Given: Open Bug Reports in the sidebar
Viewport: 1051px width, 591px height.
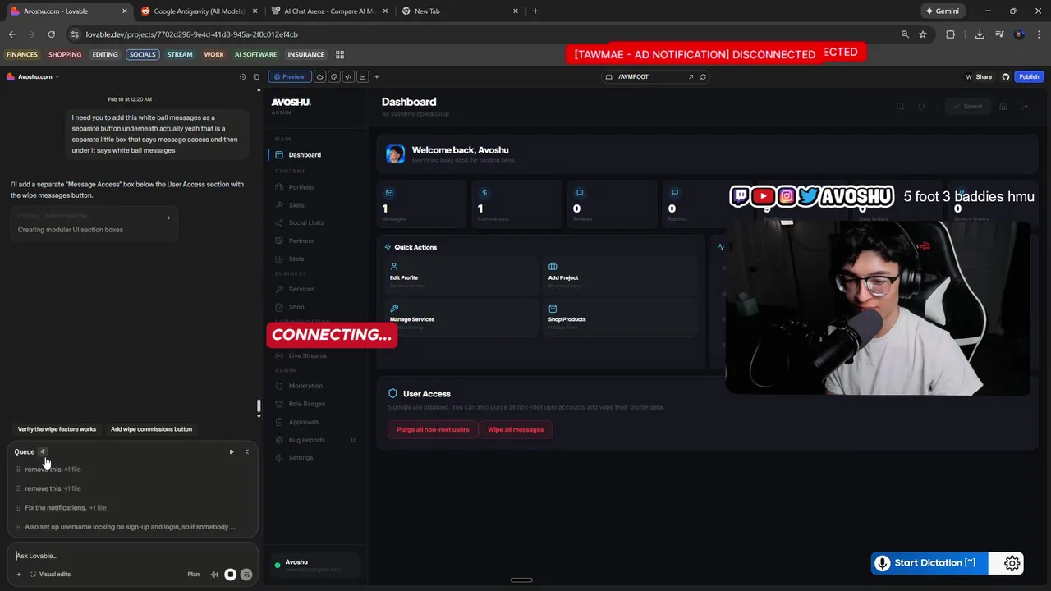Looking at the screenshot, I should tap(306, 440).
